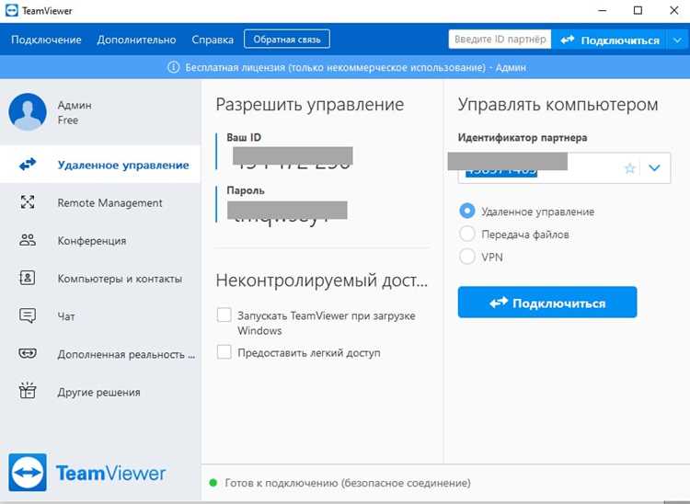The image size is (690, 504).
Task: Open the dropdown arrow beside top Подключиться button
Action: point(677,40)
